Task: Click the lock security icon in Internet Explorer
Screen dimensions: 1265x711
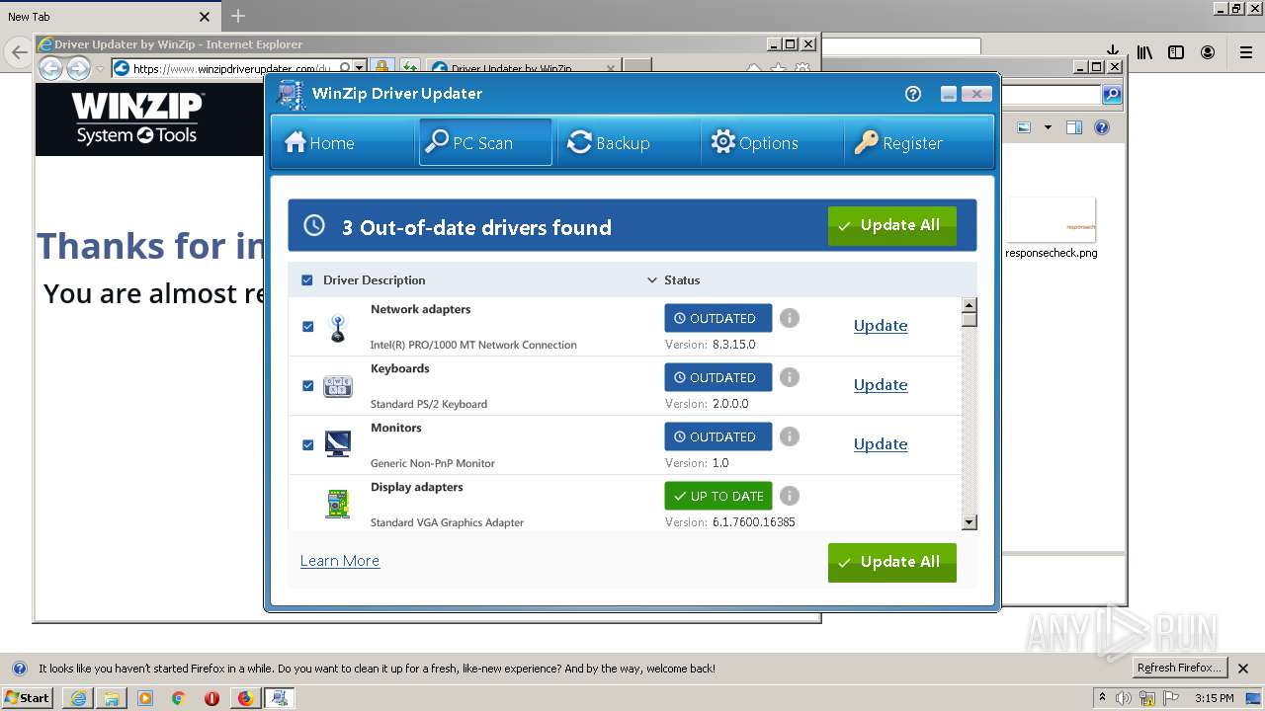Action: pos(382,68)
